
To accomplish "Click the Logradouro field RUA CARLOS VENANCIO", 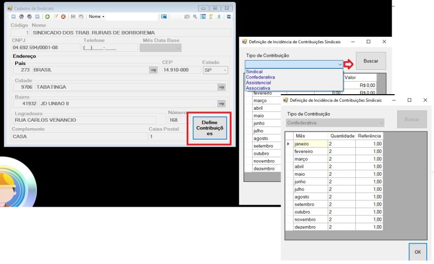I will click(x=85, y=120).
